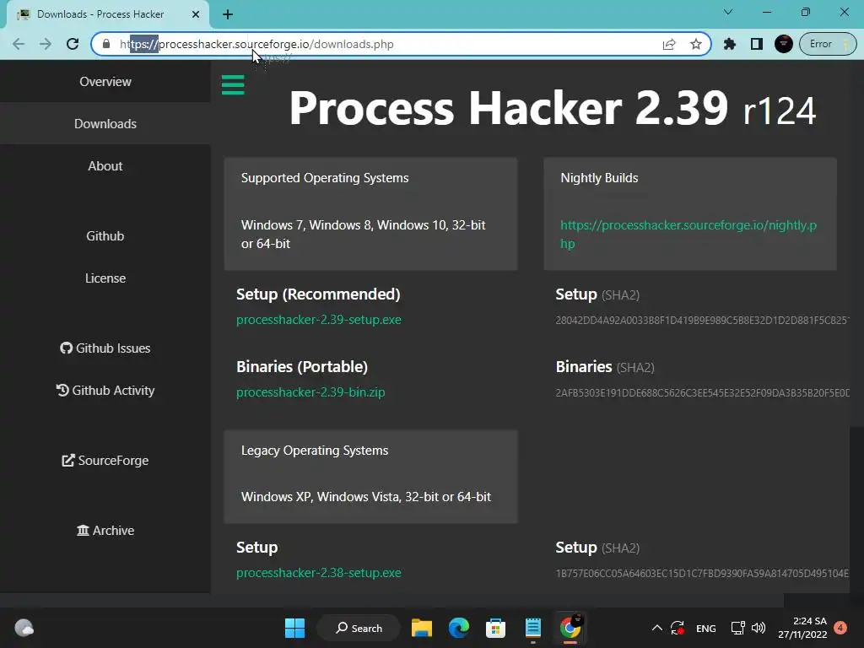
Task: Open Github Activity in the sidebar
Action: [x=105, y=391]
